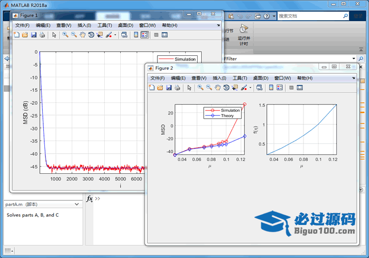Viewport: 369px width, 258px height.
Task: Activate Zoom Out tool in Figure 1
Action: [x=74, y=35]
